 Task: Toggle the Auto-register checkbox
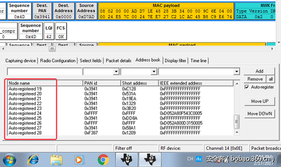point(247,87)
